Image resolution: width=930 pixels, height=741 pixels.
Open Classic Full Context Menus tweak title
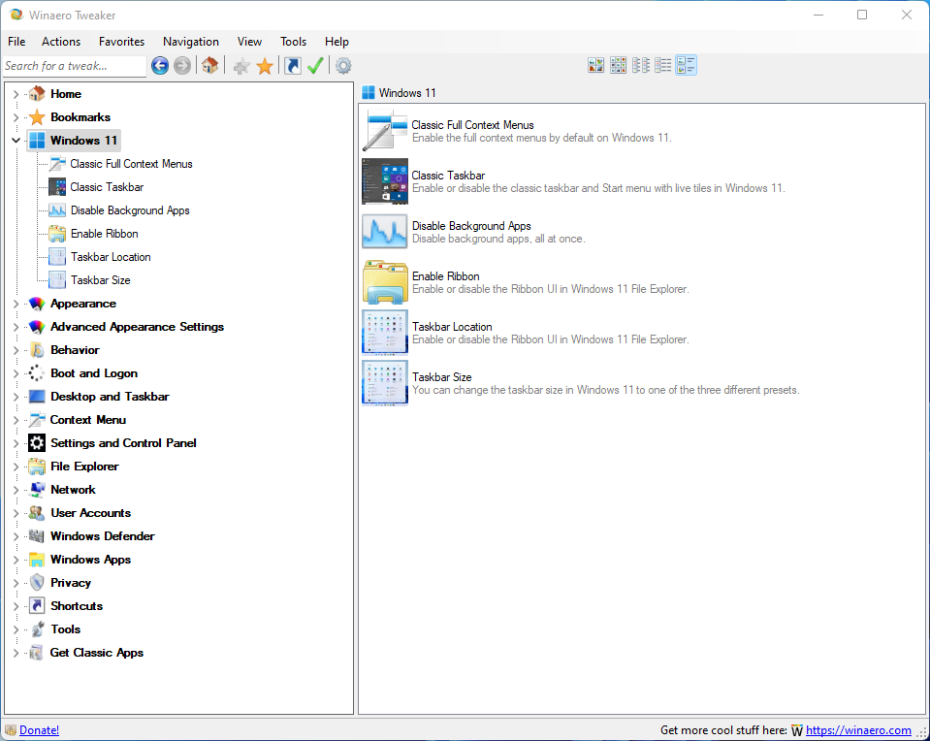point(472,124)
